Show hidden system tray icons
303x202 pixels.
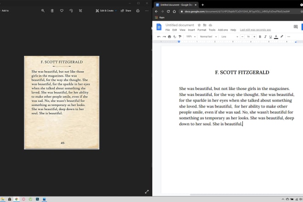(283, 199)
